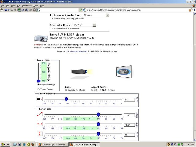This screenshot has height=147, width=196.
Task: Select English units radio button
Action: 66,90
